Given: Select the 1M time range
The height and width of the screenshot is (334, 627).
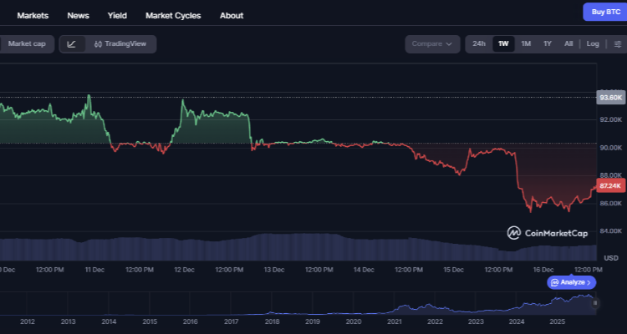Looking at the screenshot, I should tap(526, 43).
